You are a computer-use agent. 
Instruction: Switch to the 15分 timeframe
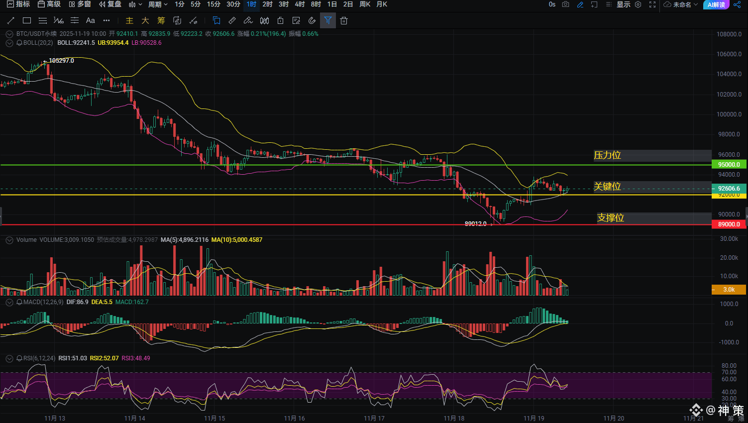214,4
